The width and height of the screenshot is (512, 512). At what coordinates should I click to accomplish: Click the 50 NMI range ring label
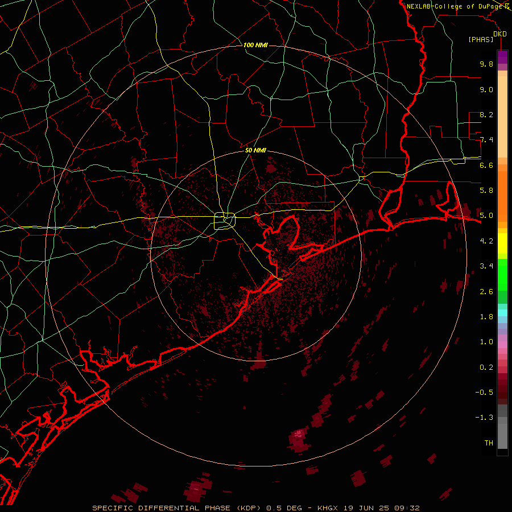255,150
